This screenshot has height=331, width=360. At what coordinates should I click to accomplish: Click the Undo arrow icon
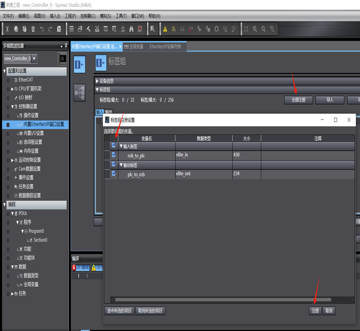click(x=42, y=29)
